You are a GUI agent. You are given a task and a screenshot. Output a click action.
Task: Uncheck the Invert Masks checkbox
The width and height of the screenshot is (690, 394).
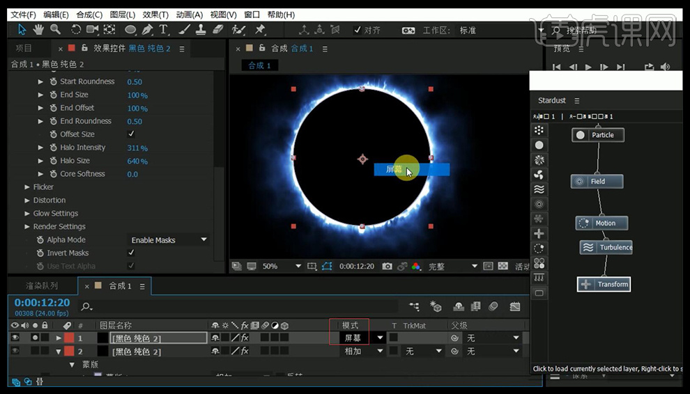pyautogui.click(x=131, y=253)
